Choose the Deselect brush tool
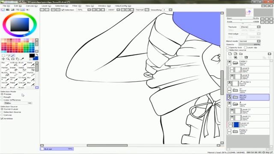The width and height of the screenshot is (274, 154). point(31,69)
